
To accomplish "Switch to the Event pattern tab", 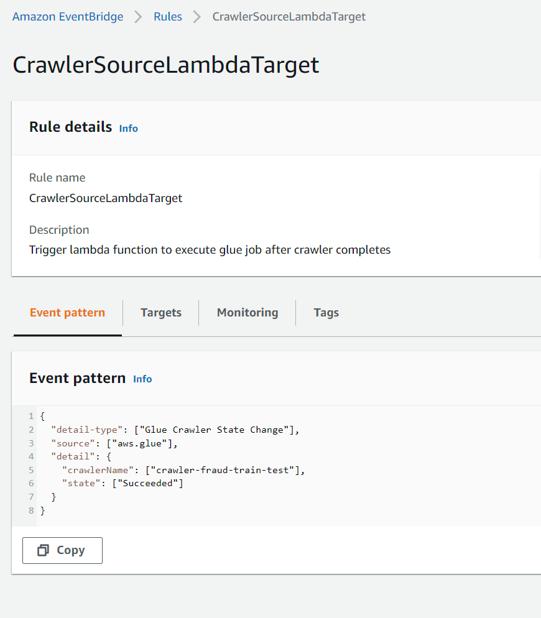I will (67, 313).
